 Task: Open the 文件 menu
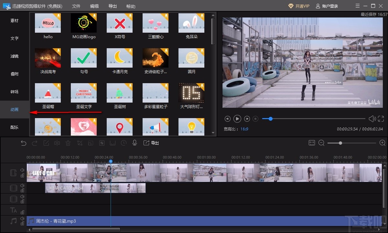coord(76,6)
